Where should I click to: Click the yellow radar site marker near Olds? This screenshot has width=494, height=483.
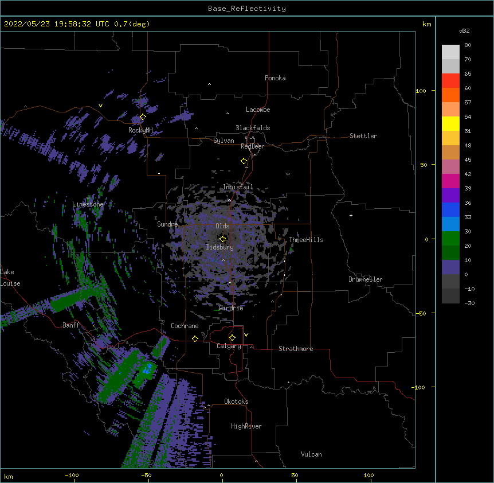pos(222,239)
